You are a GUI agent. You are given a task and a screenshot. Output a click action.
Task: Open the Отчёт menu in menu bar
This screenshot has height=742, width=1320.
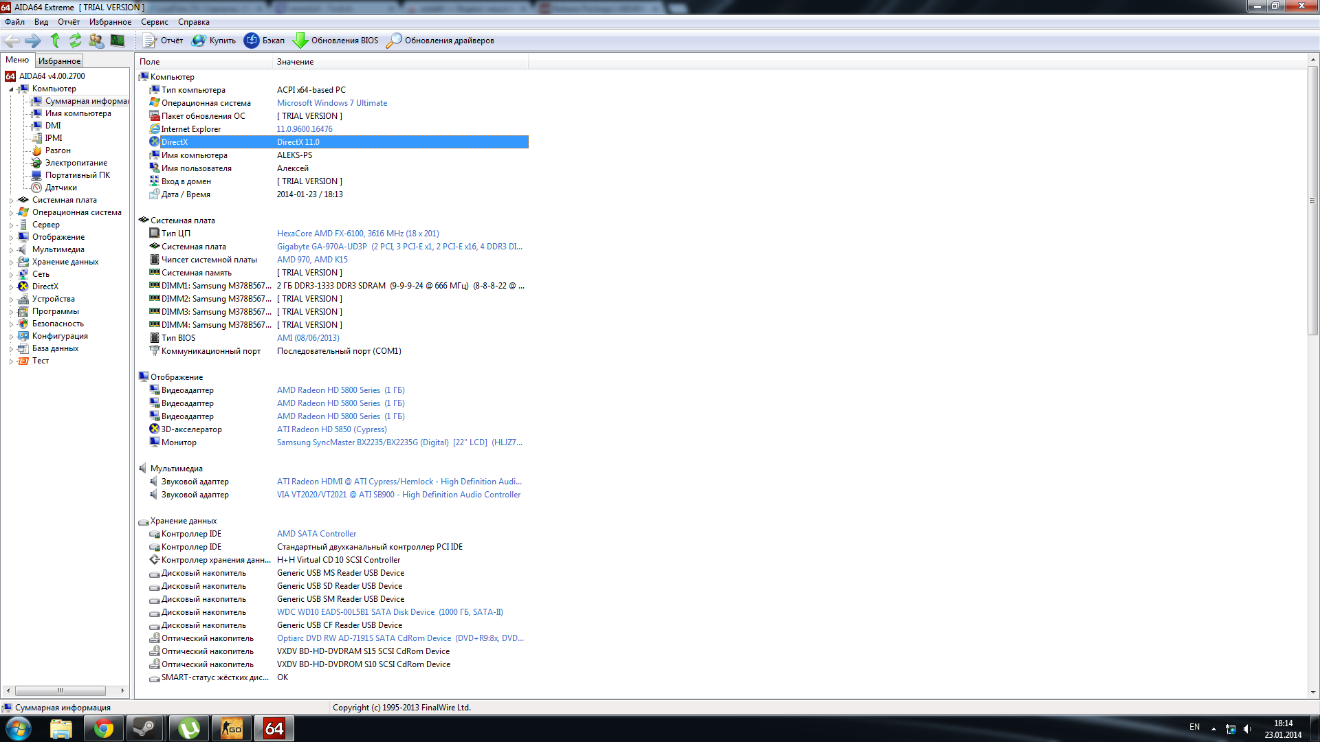click(69, 22)
